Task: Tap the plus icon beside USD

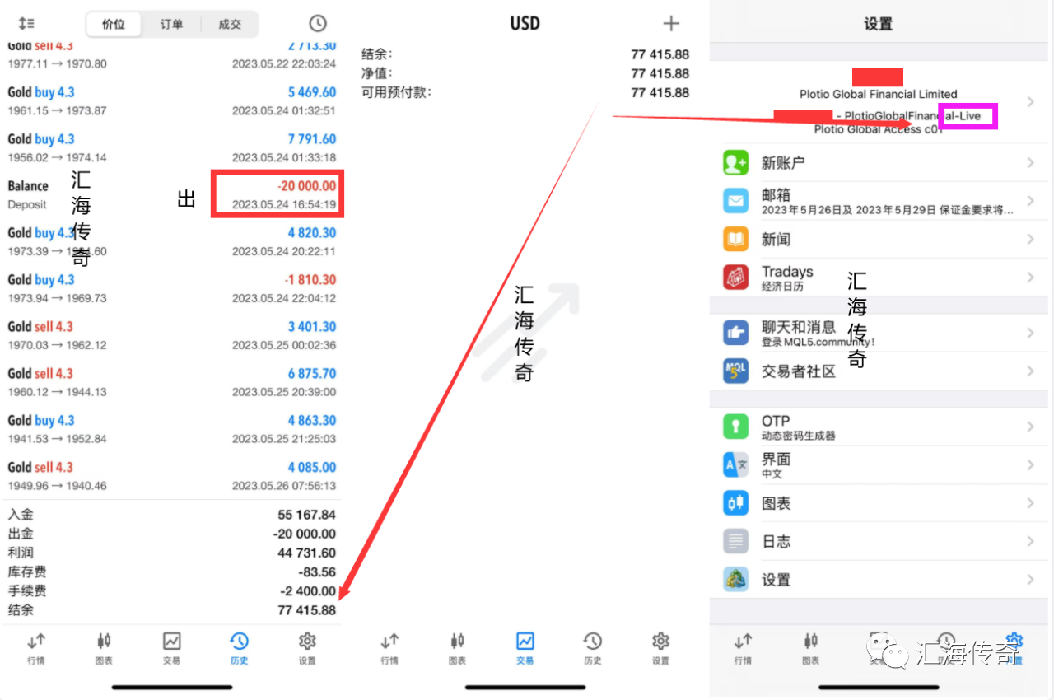Action: click(671, 24)
